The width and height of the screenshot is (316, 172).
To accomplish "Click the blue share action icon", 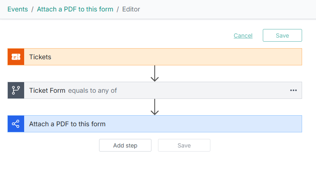I will tap(16, 124).
